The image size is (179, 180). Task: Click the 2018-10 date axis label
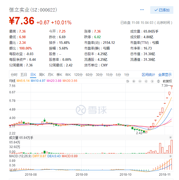pyautogui.click(x=125, y=175)
